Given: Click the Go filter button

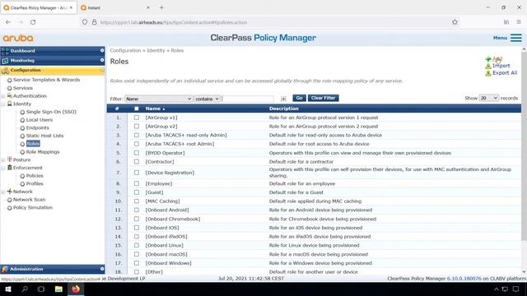Looking at the screenshot, I should click(x=299, y=98).
